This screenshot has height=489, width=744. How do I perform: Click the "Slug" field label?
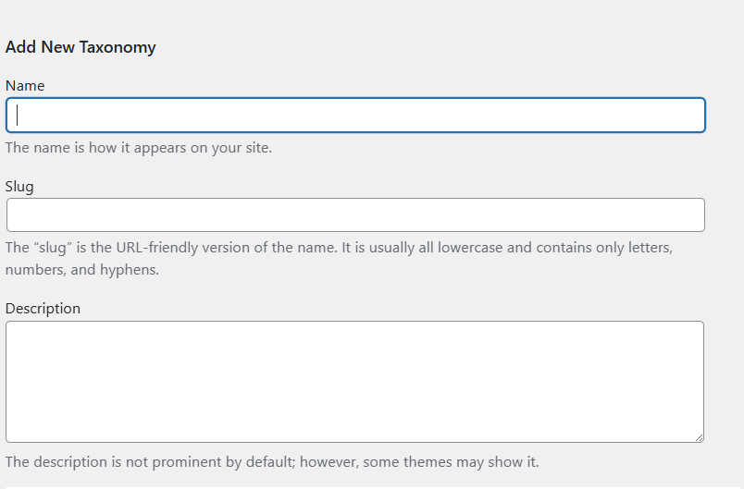(x=19, y=187)
